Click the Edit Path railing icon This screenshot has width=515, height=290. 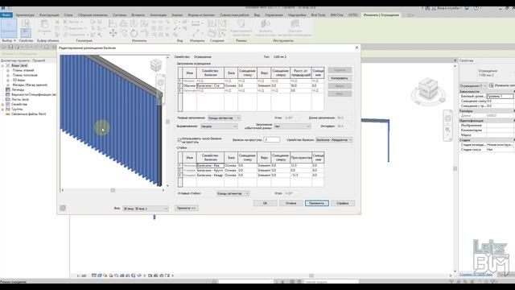[241, 24]
